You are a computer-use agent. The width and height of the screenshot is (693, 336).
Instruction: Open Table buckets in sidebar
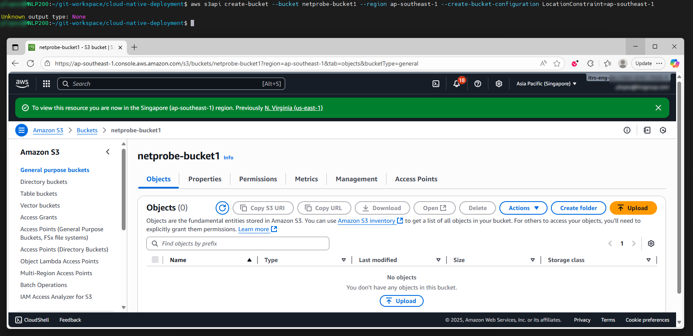coord(38,194)
